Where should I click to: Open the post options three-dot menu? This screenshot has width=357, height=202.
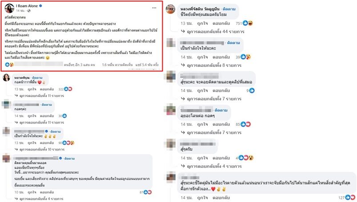point(154,9)
